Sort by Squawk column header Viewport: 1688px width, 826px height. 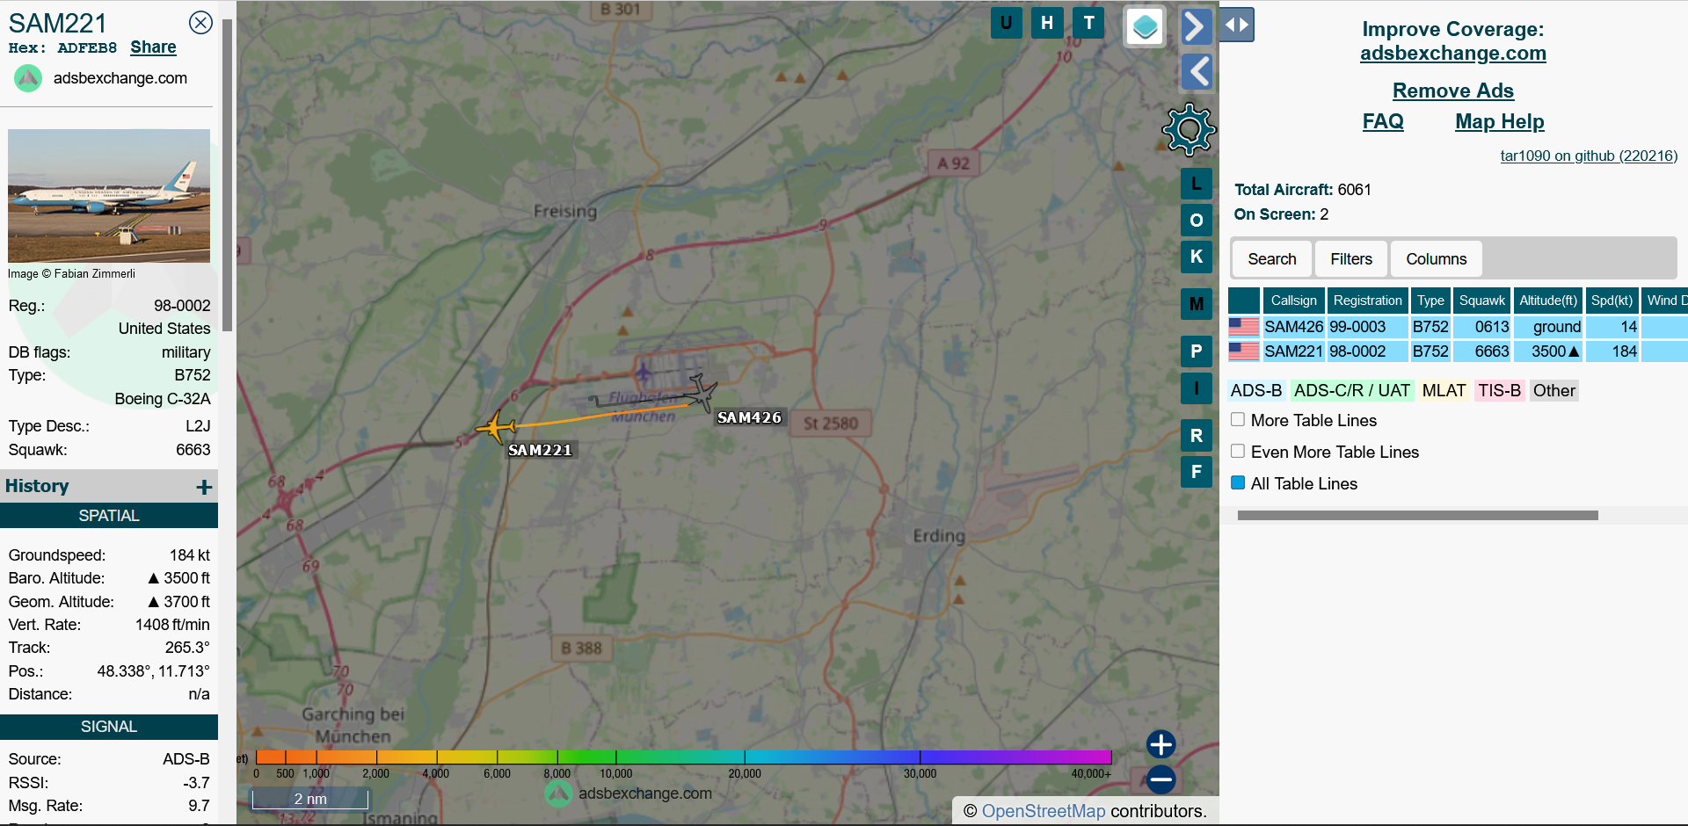pyautogui.click(x=1481, y=301)
